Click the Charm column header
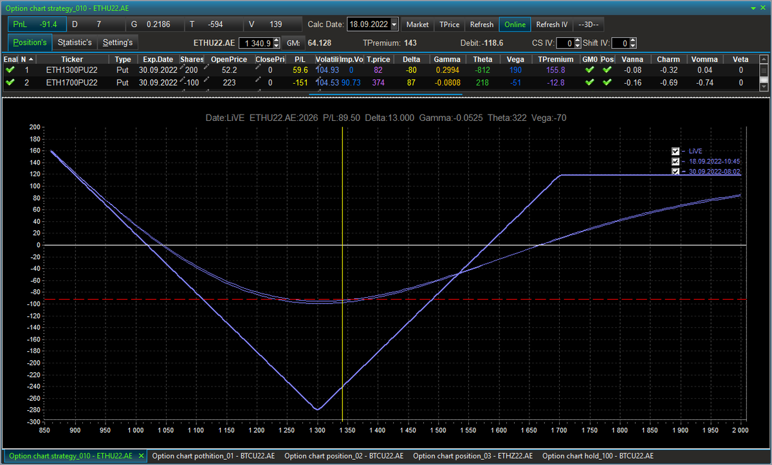Viewport: 772px width, 465px height. pyautogui.click(x=668, y=59)
